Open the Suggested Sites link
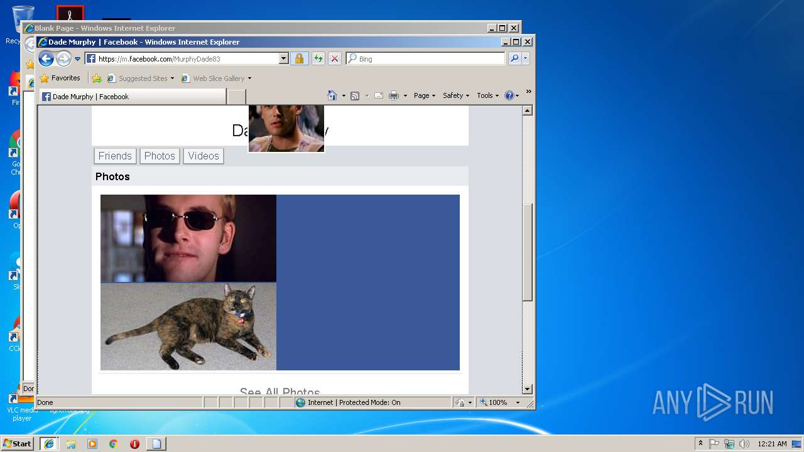The image size is (804, 452). (137, 78)
